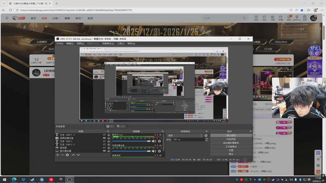Click OBS 退出 button
The height and width of the screenshot is (183, 326).
click(x=231, y=154)
